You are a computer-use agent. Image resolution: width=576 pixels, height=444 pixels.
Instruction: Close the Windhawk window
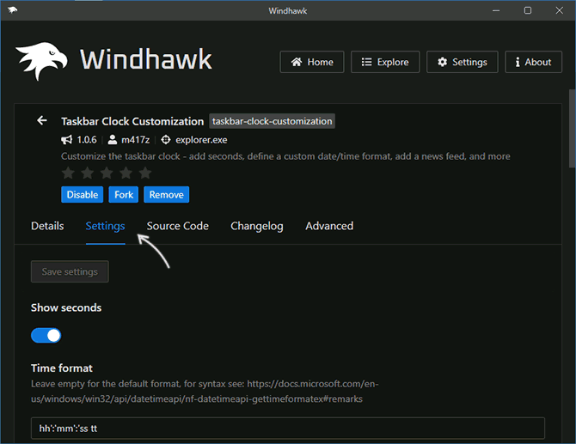point(559,10)
